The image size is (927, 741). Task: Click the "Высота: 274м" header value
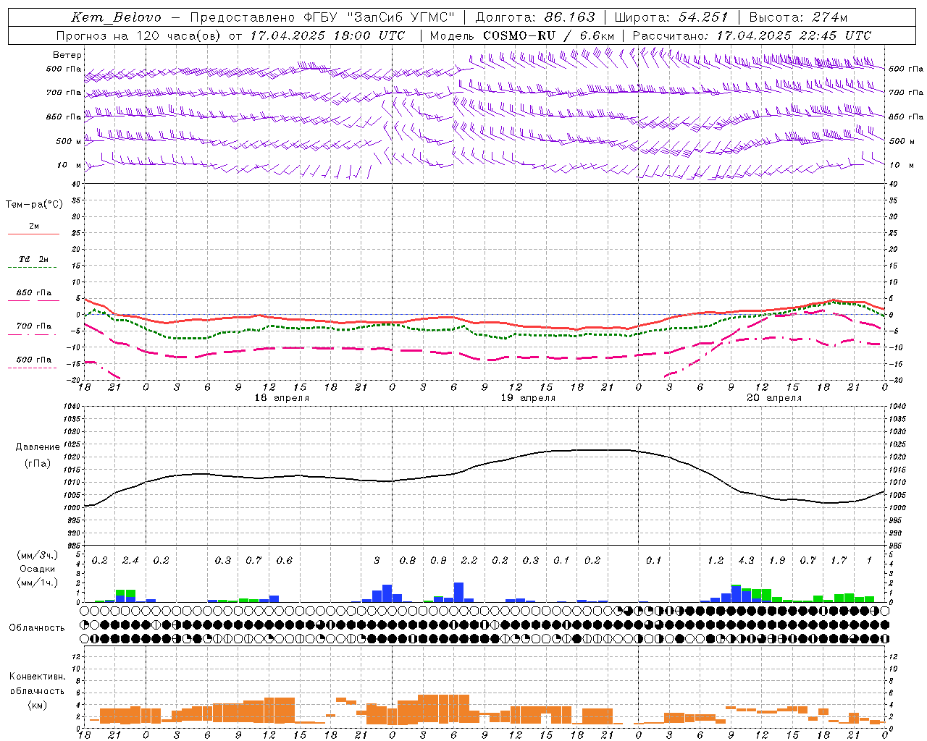(798, 17)
